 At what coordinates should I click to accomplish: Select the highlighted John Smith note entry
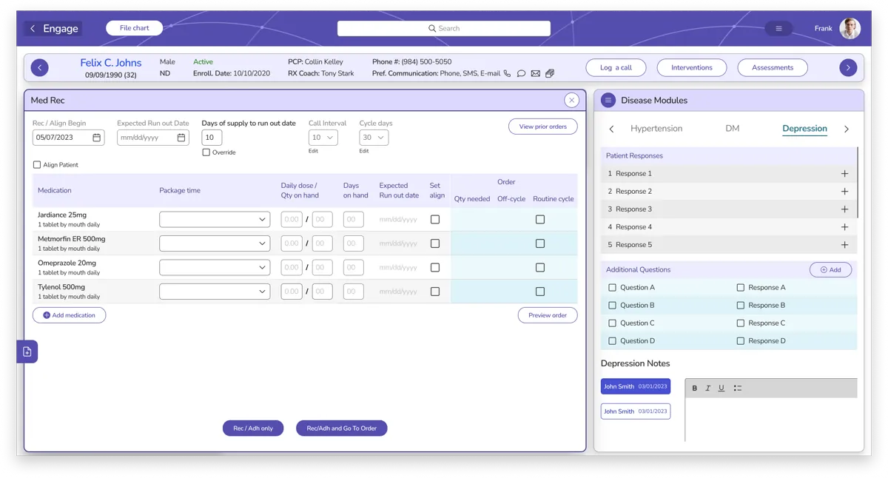pyautogui.click(x=636, y=386)
